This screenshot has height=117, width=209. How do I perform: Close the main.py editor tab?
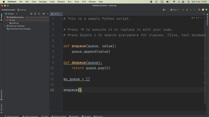coord(61,14)
